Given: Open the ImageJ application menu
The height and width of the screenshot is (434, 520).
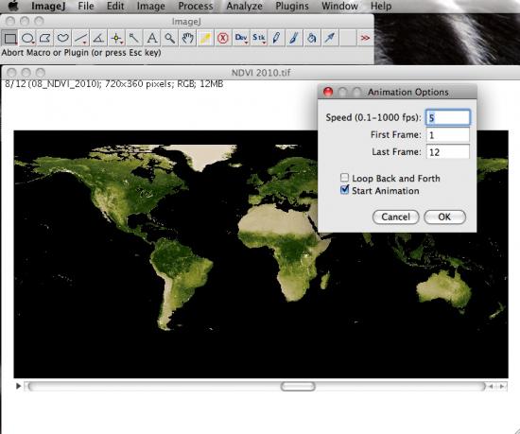Looking at the screenshot, I should (x=48, y=6).
